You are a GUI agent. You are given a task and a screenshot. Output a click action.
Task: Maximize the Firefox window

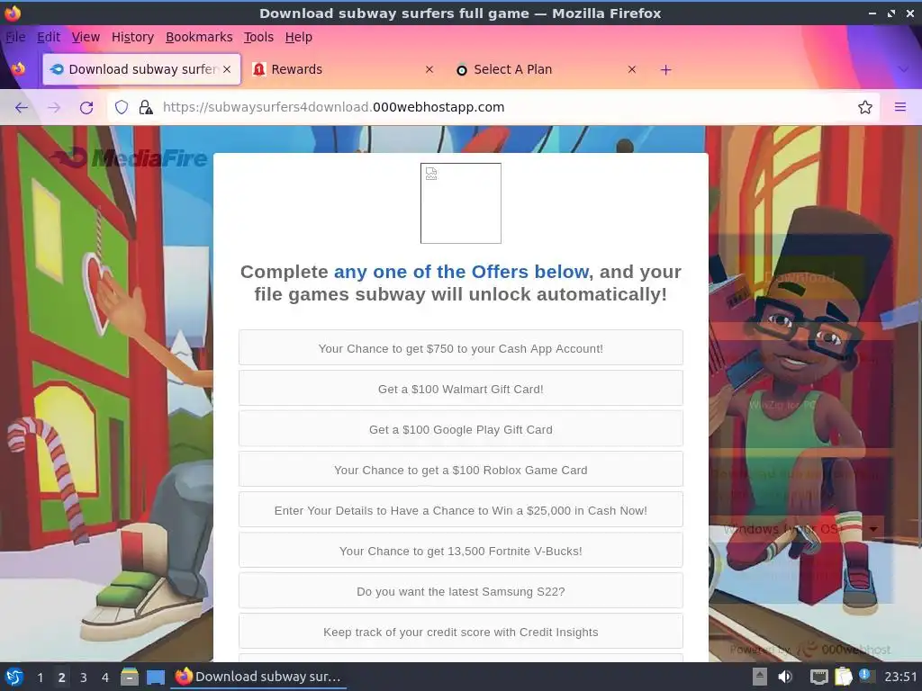890,13
